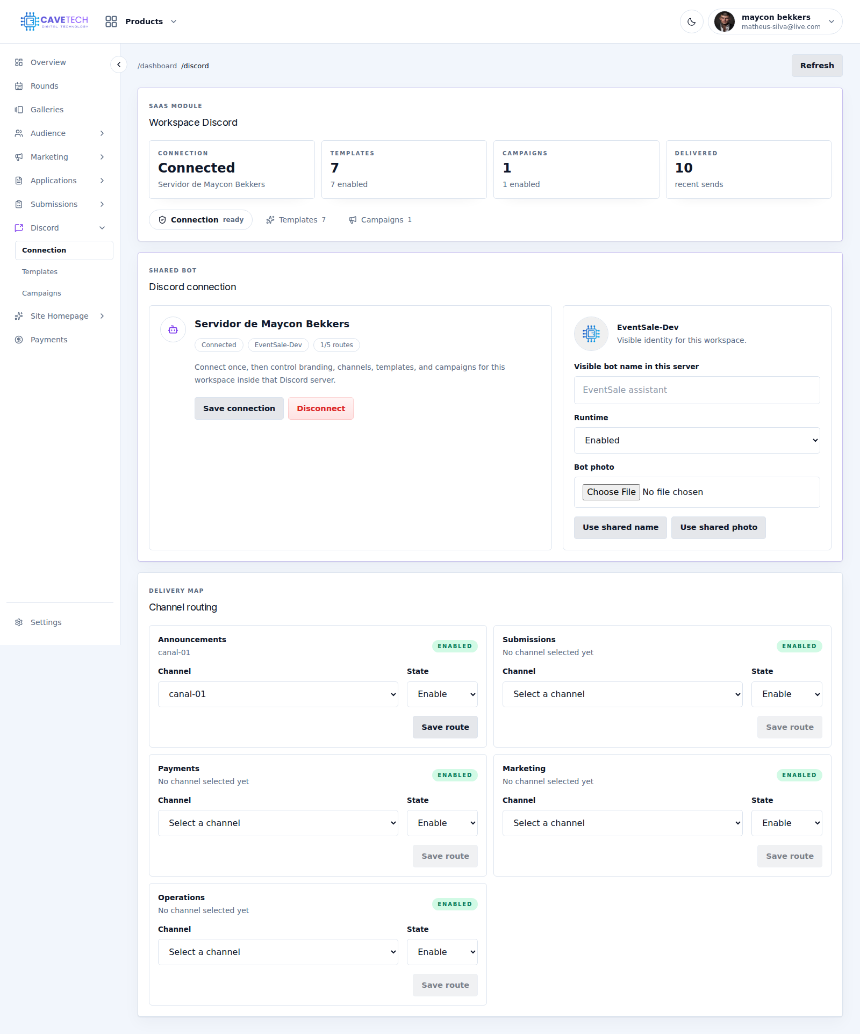The height and width of the screenshot is (1034, 860).
Task: Click the bot icon beside server name
Action: 173,329
